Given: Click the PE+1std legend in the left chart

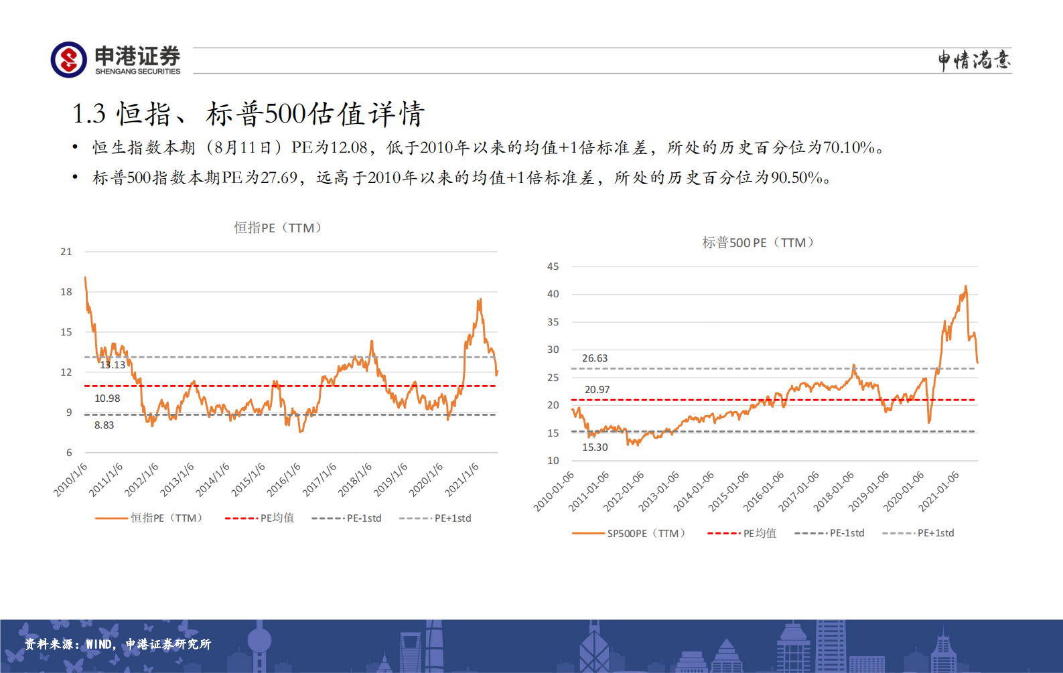Looking at the screenshot, I should [x=435, y=518].
